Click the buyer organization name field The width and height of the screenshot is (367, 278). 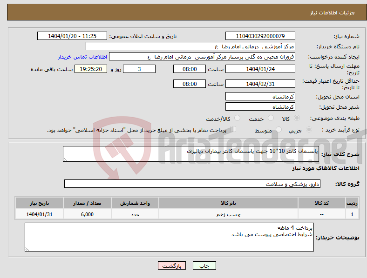(190, 46)
